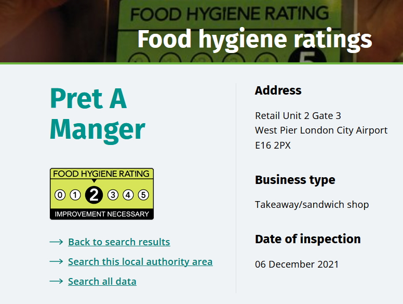Click the Food hygiene ratings page title

(254, 39)
